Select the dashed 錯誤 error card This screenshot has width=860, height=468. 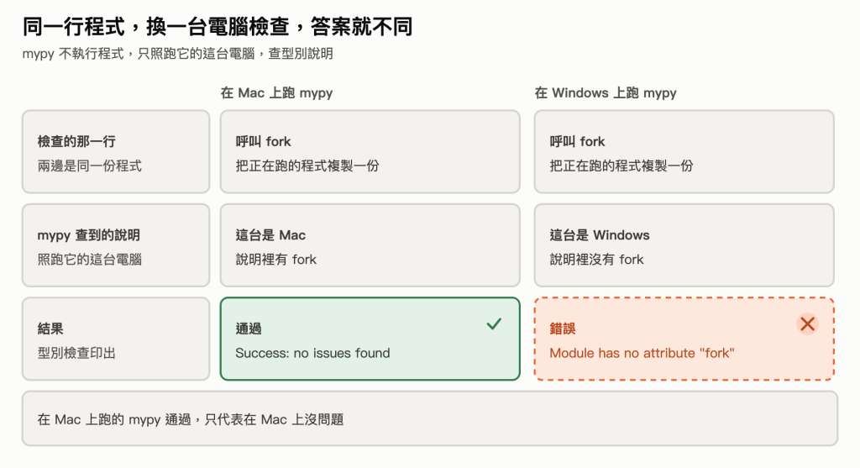point(684,339)
